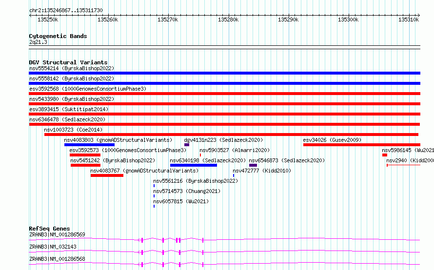434x270 pixels.
Task: Click the 135260k ruler tick label
Action: pos(108,19)
